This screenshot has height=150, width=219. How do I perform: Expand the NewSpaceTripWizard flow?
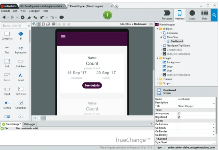coord(161,45)
